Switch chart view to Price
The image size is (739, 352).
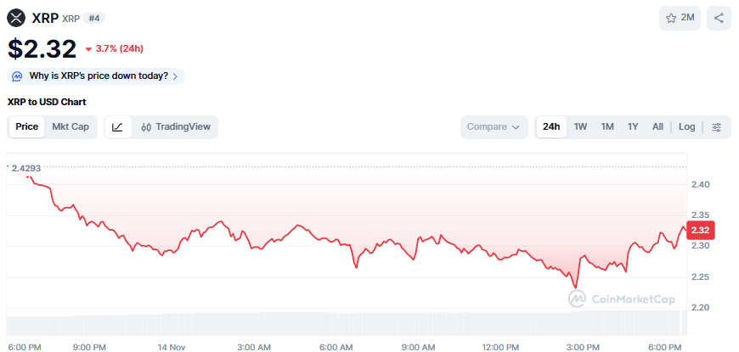[27, 127]
